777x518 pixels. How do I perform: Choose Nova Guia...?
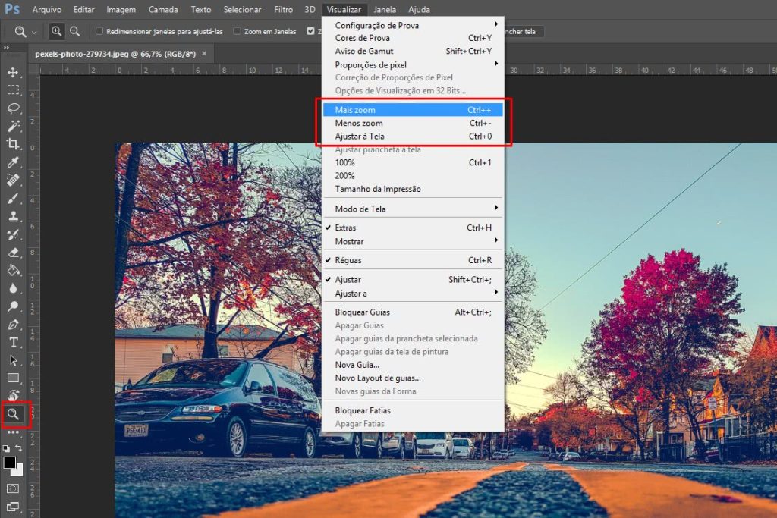click(x=414, y=365)
